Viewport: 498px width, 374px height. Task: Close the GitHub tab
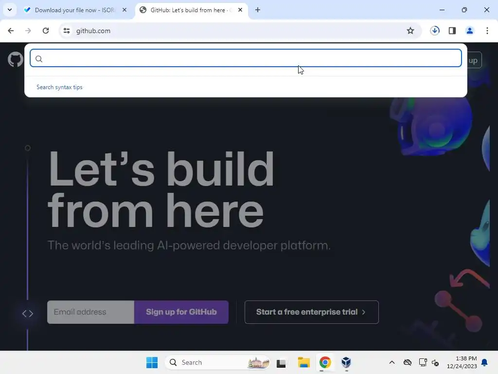240,10
